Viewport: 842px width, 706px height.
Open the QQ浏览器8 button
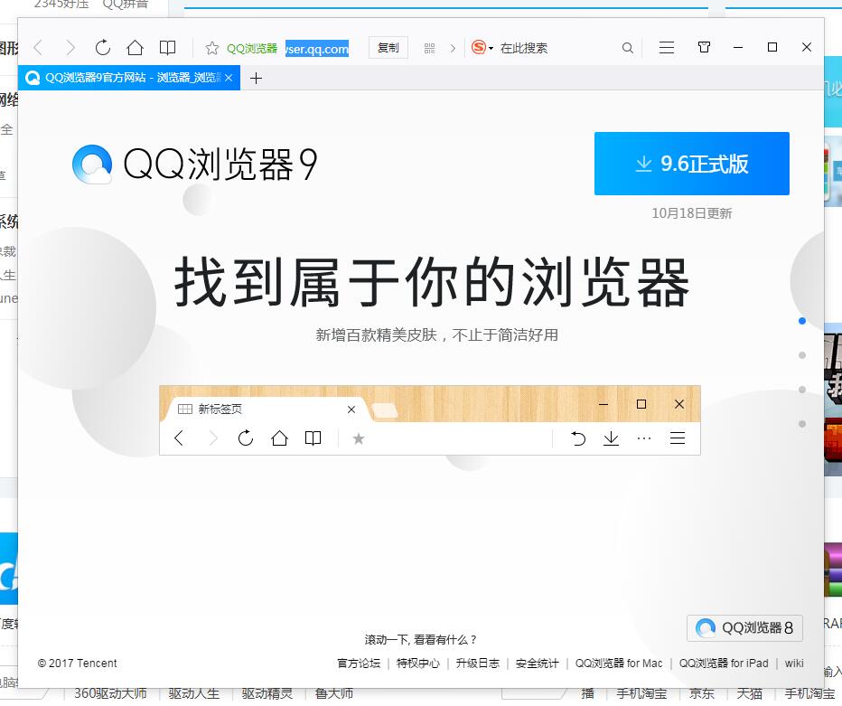click(x=744, y=627)
